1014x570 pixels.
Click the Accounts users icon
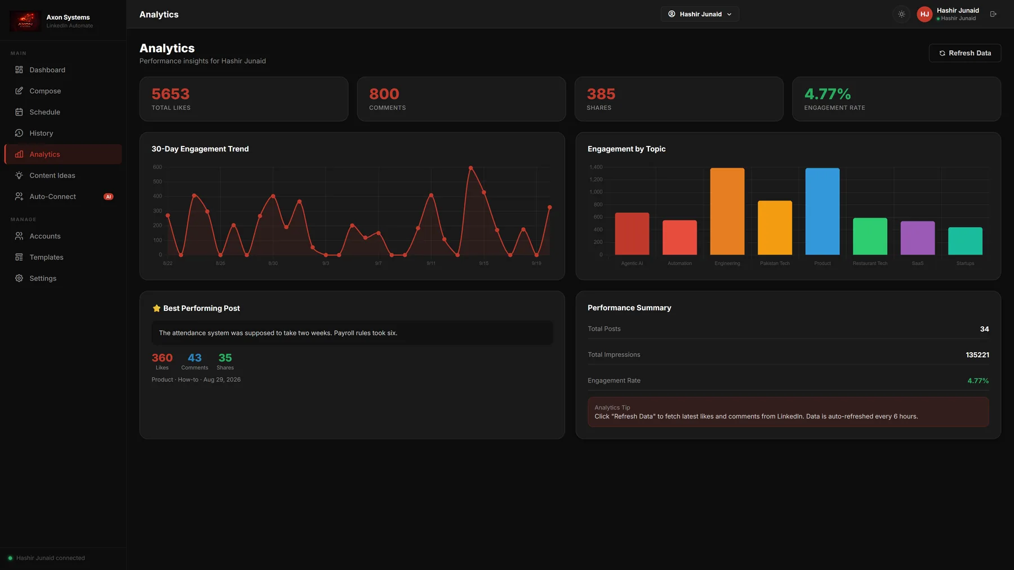click(x=19, y=236)
